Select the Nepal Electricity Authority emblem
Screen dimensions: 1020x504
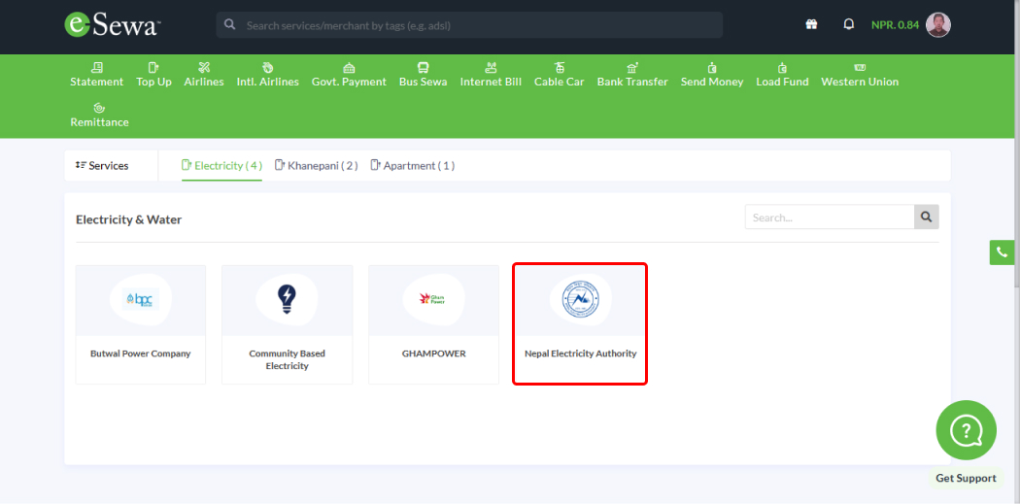[x=580, y=299]
